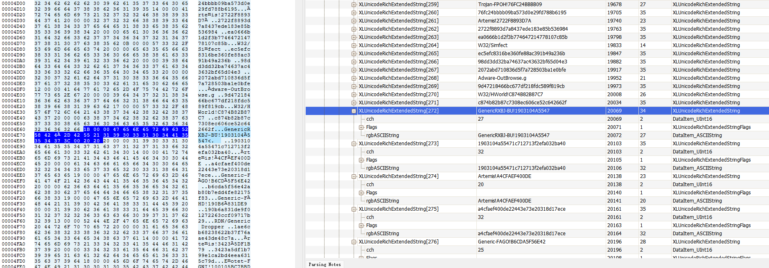Click value Generic-FAGO!B6CDA5F56E42
Image resolution: width=769 pixels, height=268 pixels.
(512, 242)
